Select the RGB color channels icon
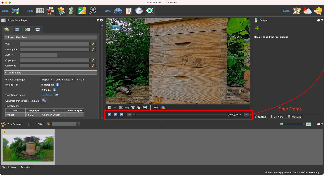Screen dimensions: 324x175 [x=163, y=107]
